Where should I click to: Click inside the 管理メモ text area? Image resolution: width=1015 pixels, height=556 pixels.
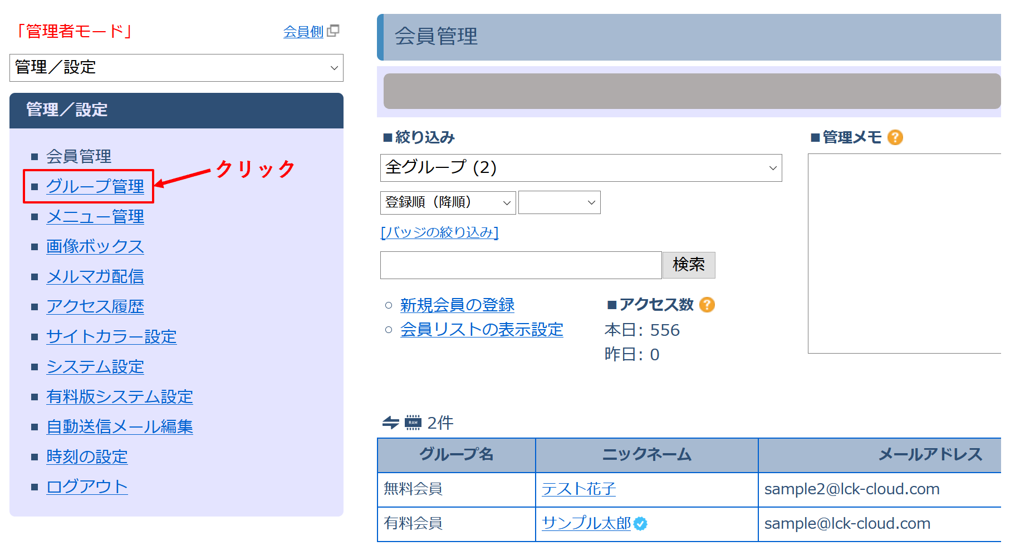coord(905,254)
